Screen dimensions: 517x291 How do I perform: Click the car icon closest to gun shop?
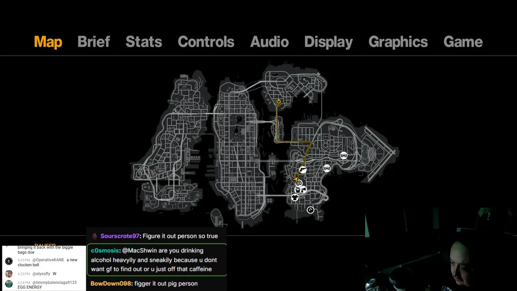point(327,168)
